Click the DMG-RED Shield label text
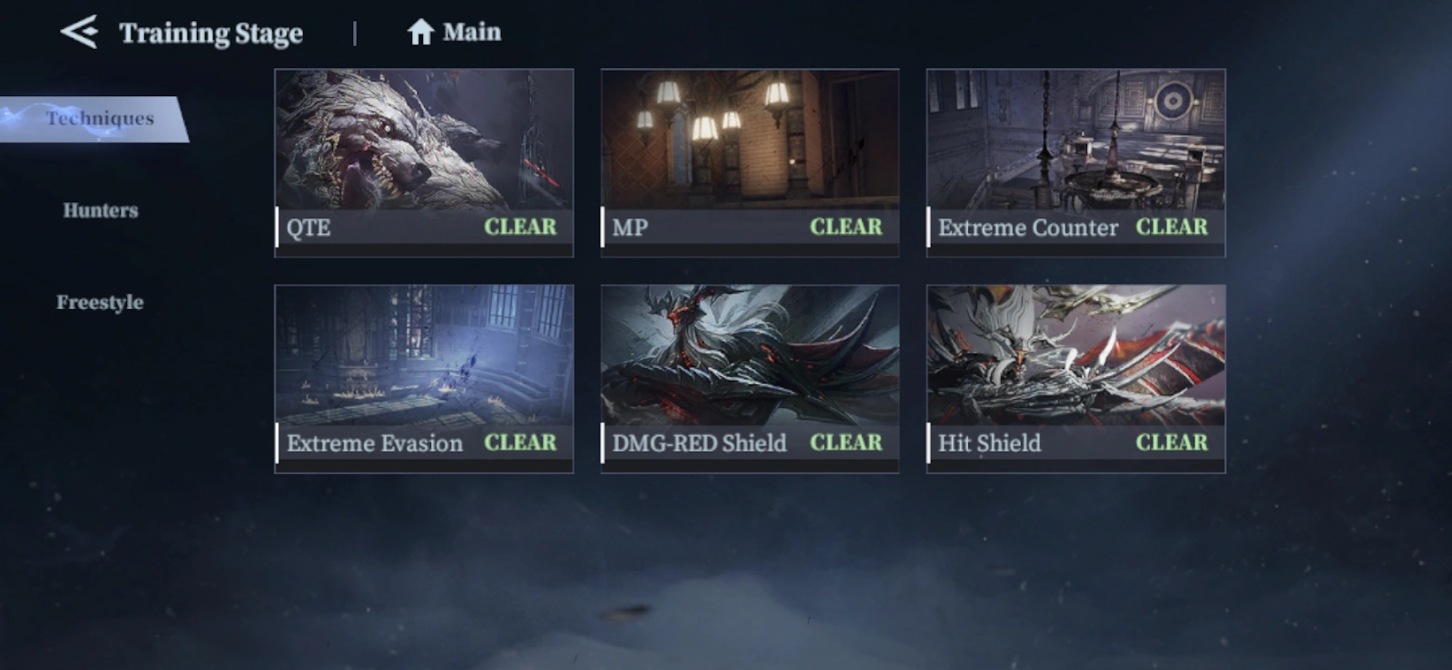 point(700,443)
